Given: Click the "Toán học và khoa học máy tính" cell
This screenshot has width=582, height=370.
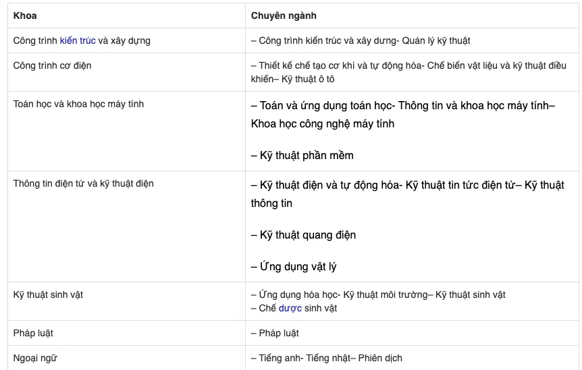Looking at the screenshot, I should point(78,104).
